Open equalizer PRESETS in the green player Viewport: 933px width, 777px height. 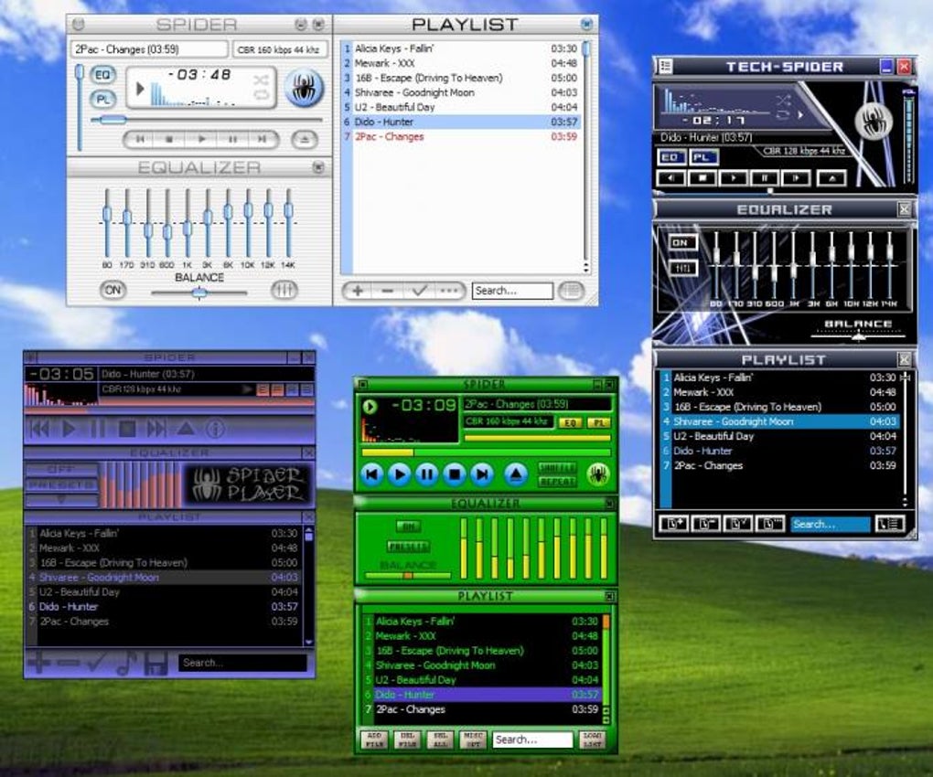click(x=408, y=547)
